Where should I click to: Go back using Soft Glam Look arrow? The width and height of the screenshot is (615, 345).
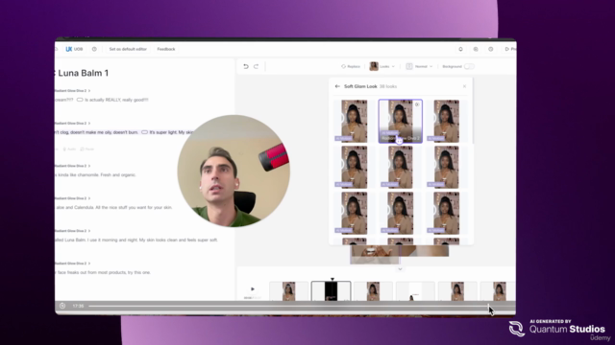tap(337, 86)
